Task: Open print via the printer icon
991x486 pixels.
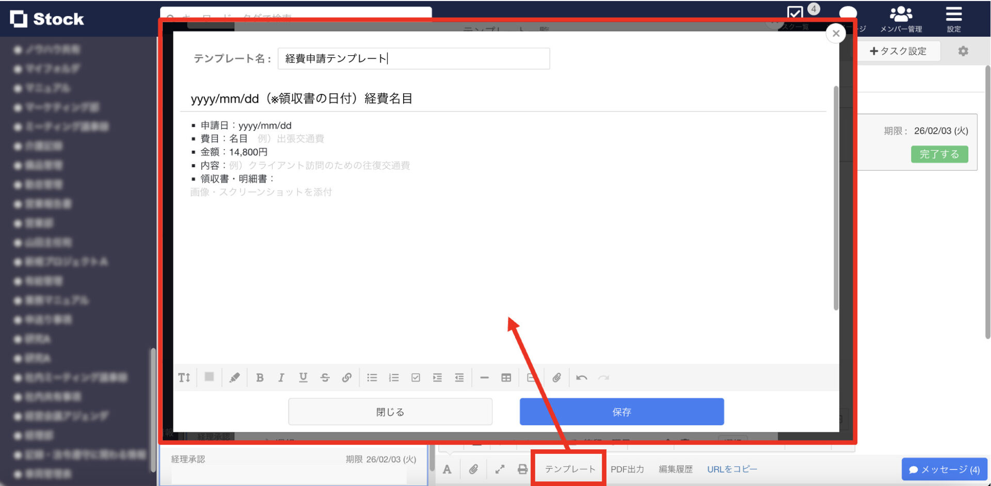Action: pyautogui.click(x=522, y=469)
